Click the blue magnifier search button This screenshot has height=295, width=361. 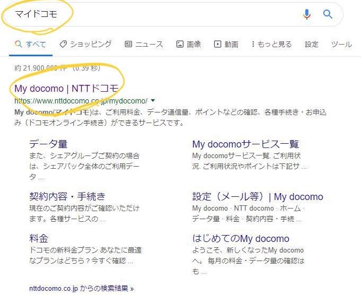pos(328,14)
